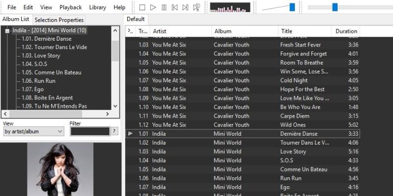The height and width of the screenshot is (196, 393).
Task: Select the Default playlist tab
Action: (x=136, y=19)
